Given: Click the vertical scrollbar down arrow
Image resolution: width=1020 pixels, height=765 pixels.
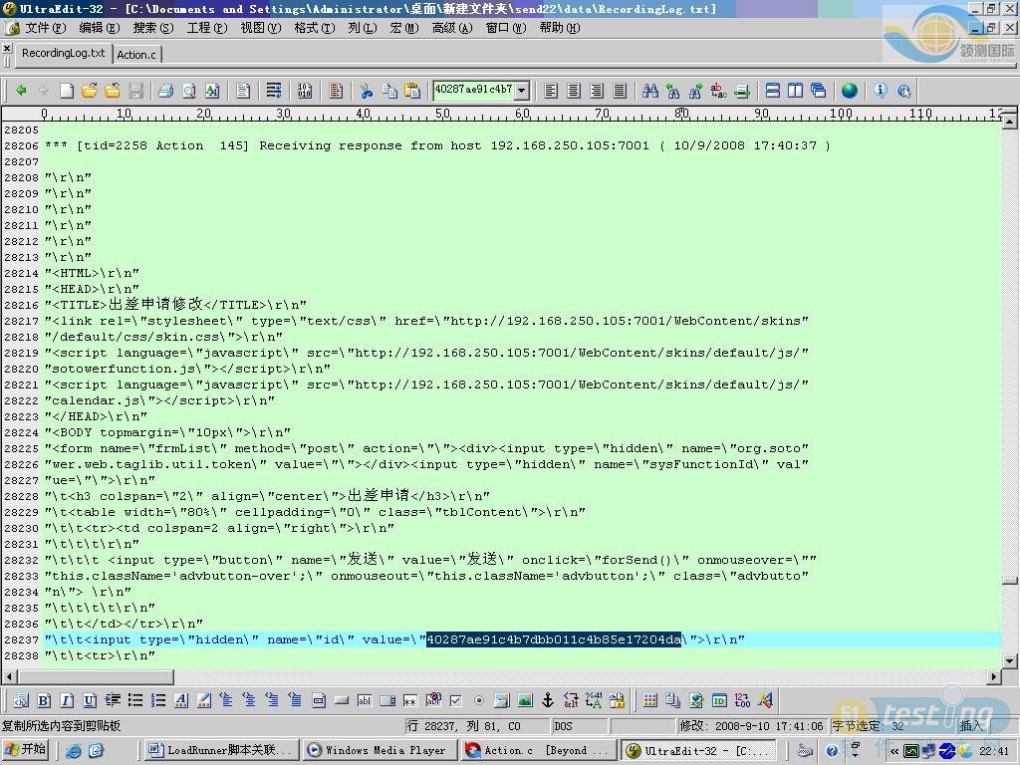Looking at the screenshot, I should [1011, 660].
